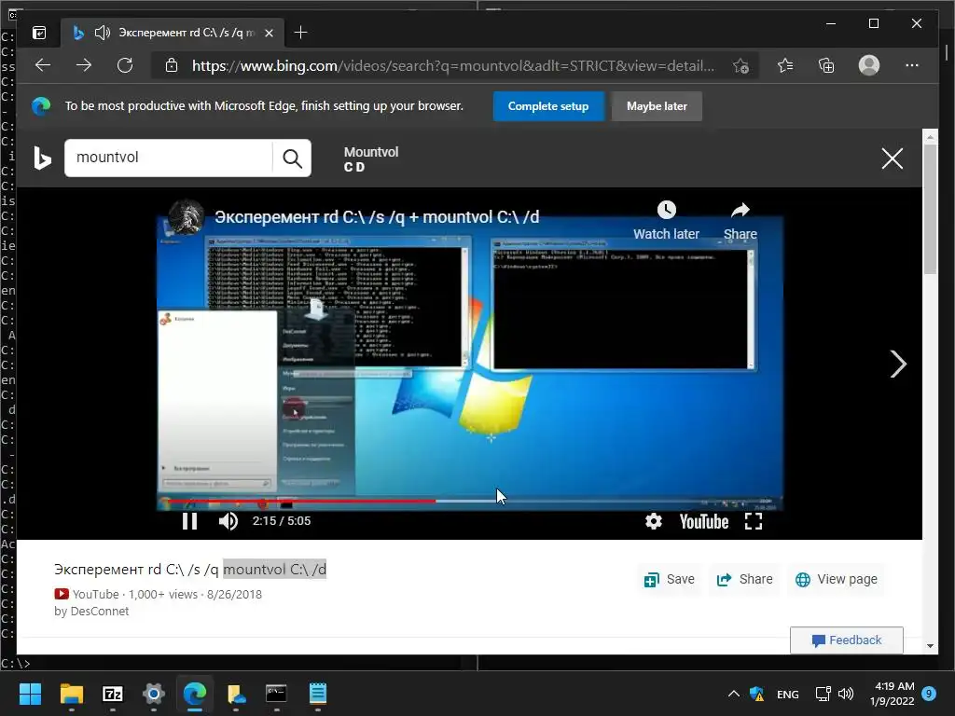Viewport: 955px width, 716px height.
Task: Click YouTube source label under title
Action: point(95,594)
